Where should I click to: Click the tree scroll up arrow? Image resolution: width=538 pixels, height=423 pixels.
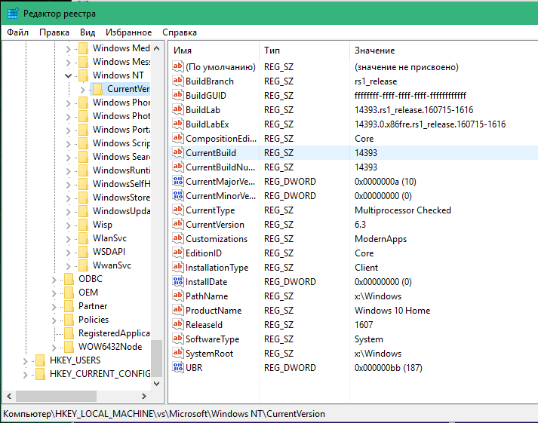click(156, 48)
